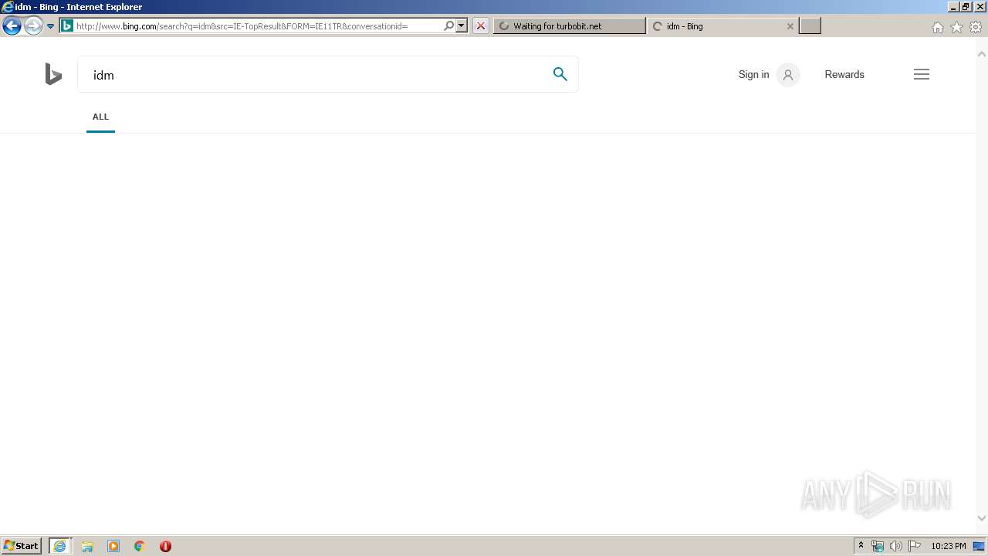This screenshot has height=556, width=988.
Task: Expand the address bar autocomplete dropdown
Action: [462, 25]
